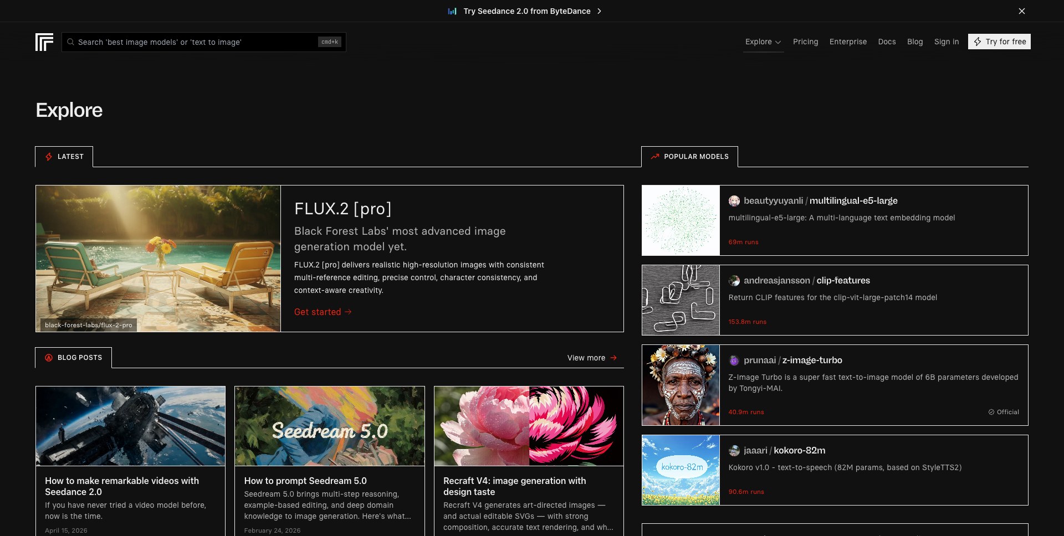Click the '40.9m runs' count
The image size is (1064, 536).
tap(746, 412)
